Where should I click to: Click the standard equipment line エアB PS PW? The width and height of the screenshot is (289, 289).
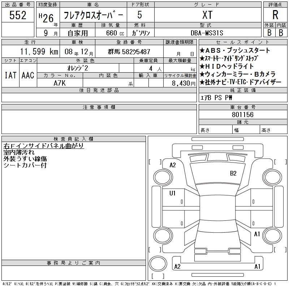tap(216, 98)
